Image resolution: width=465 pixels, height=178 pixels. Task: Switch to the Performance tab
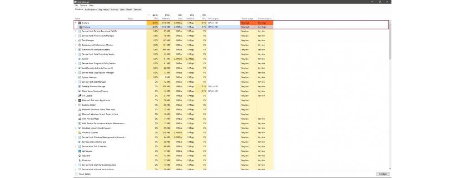coord(91,9)
